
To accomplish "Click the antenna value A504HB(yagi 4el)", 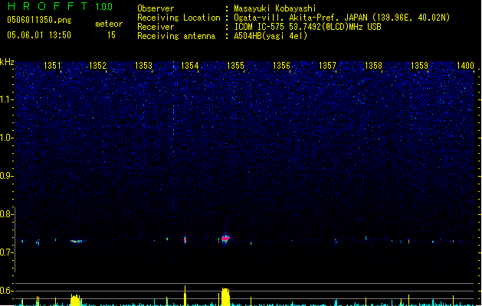I will [x=271, y=36].
